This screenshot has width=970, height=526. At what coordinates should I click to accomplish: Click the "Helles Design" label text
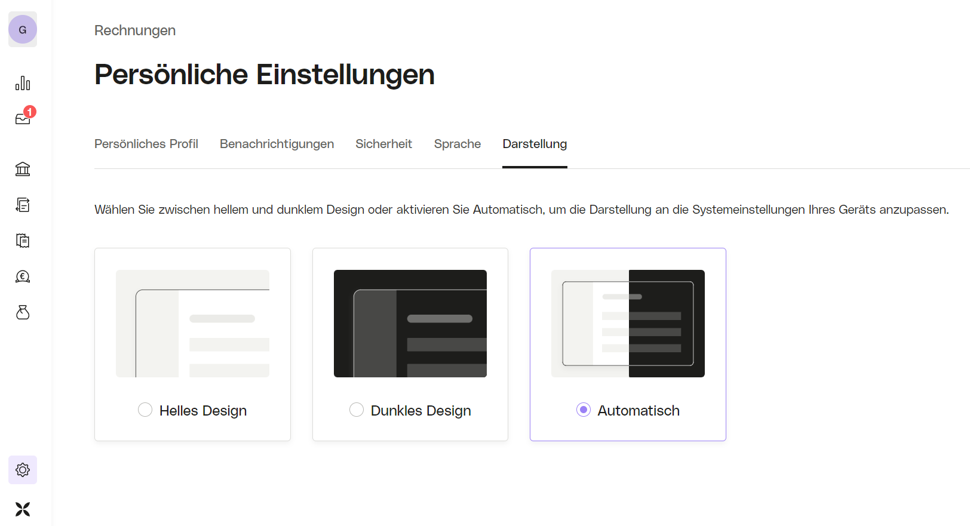(x=203, y=411)
